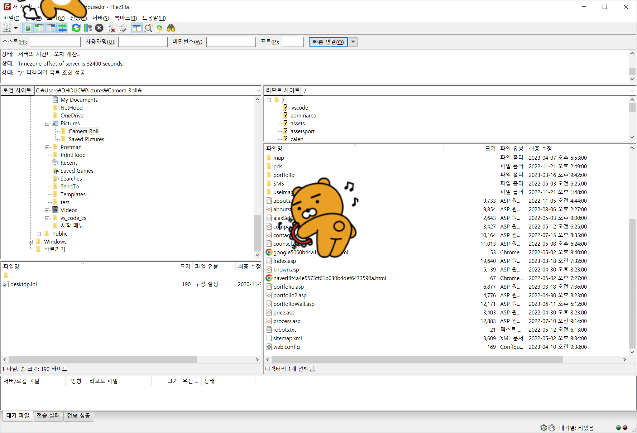
Task: Open the remote site path dropdown
Action: pyautogui.click(x=633, y=91)
